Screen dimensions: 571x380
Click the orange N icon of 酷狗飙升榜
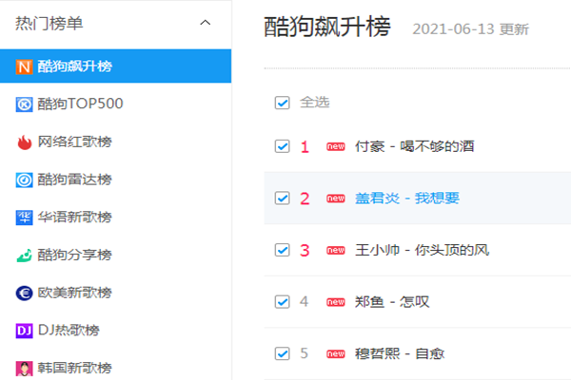(x=24, y=66)
